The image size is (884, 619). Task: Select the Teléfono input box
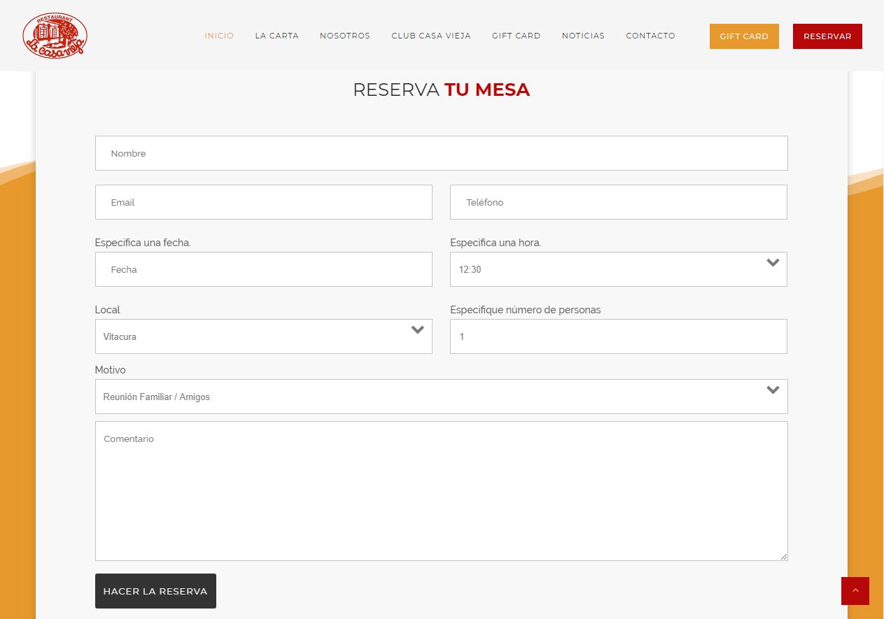tap(618, 202)
